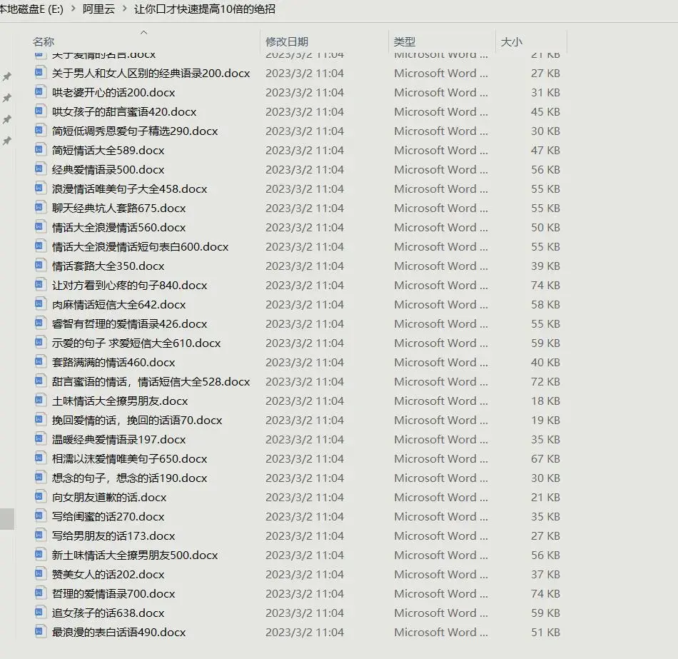Click the Word icon beside 情话套路大全350.docx
The image size is (678, 659).
coord(41,266)
